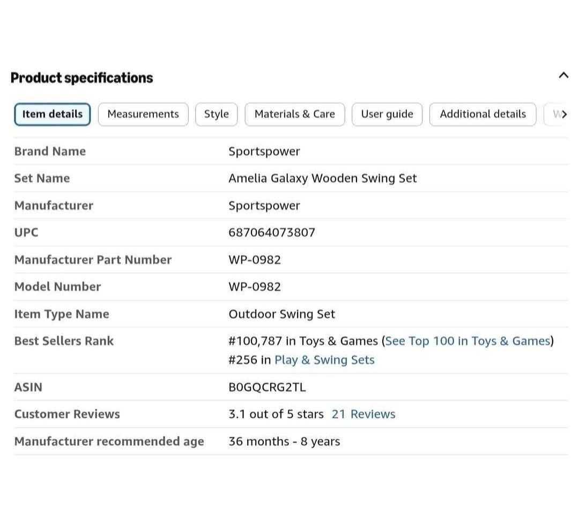This screenshot has height=513, width=579.
Task: Click the Product specifications heading
Action: pyautogui.click(x=81, y=78)
